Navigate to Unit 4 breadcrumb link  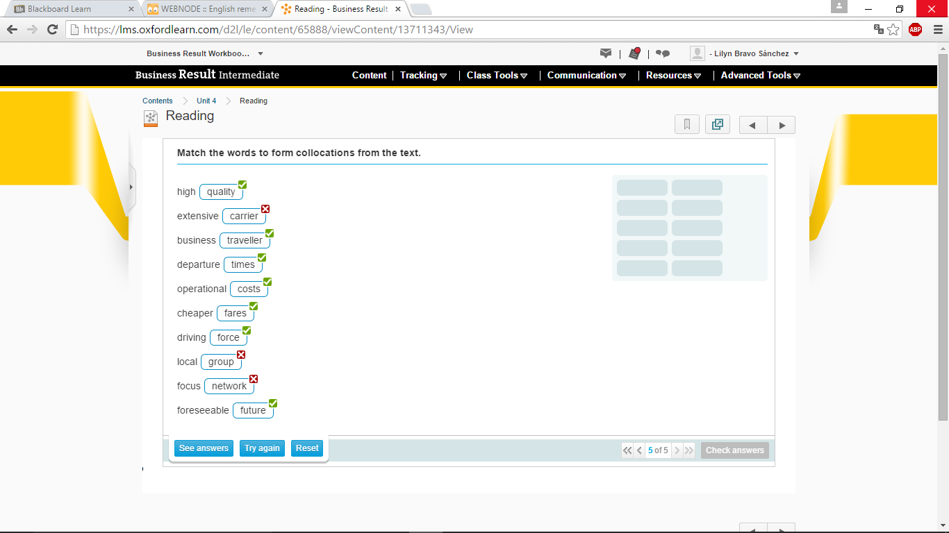pos(206,101)
